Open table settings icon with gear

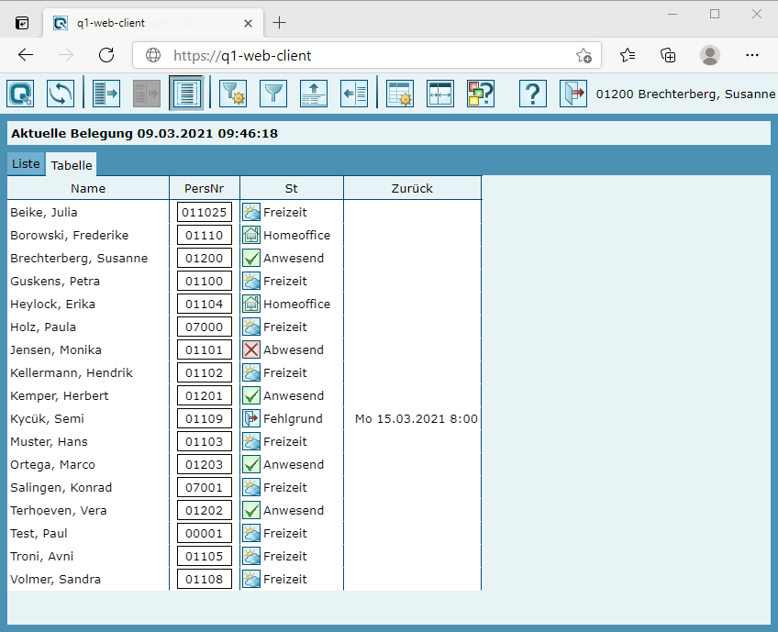pos(400,93)
